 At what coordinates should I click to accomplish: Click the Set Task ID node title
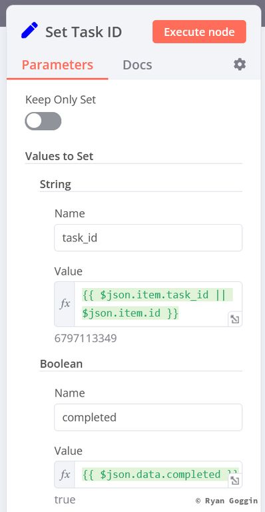point(83,32)
